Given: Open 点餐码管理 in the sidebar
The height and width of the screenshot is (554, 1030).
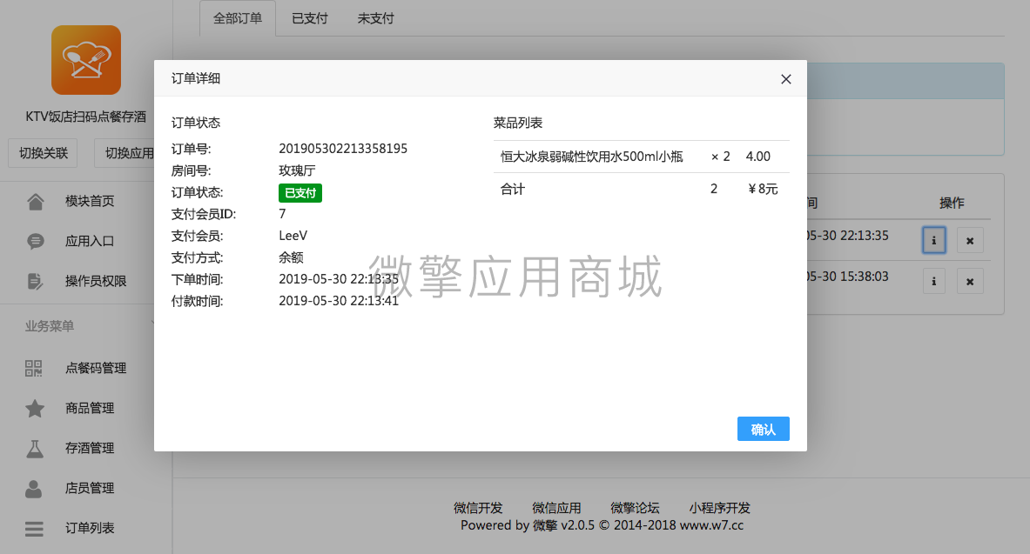Looking at the screenshot, I should click(x=95, y=368).
